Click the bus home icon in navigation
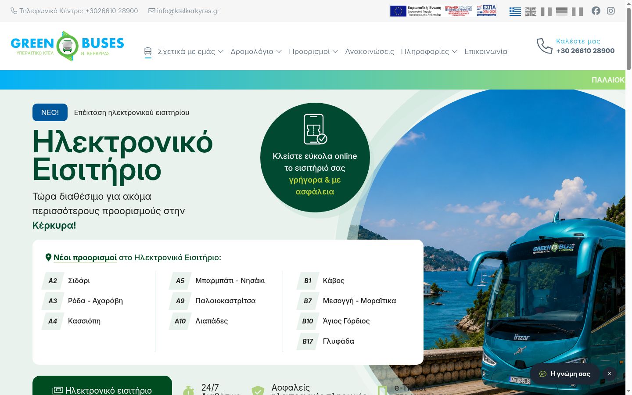Viewport: 632px width, 395px height. pyautogui.click(x=148, y=51)
